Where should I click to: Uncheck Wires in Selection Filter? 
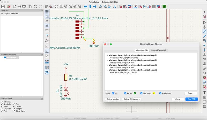[2, 106]
